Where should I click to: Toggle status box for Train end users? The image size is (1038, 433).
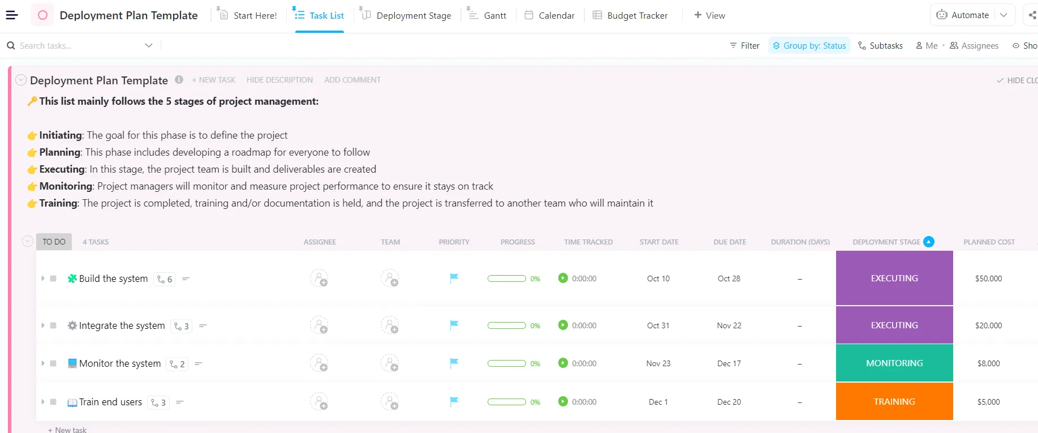coord(53,402)
